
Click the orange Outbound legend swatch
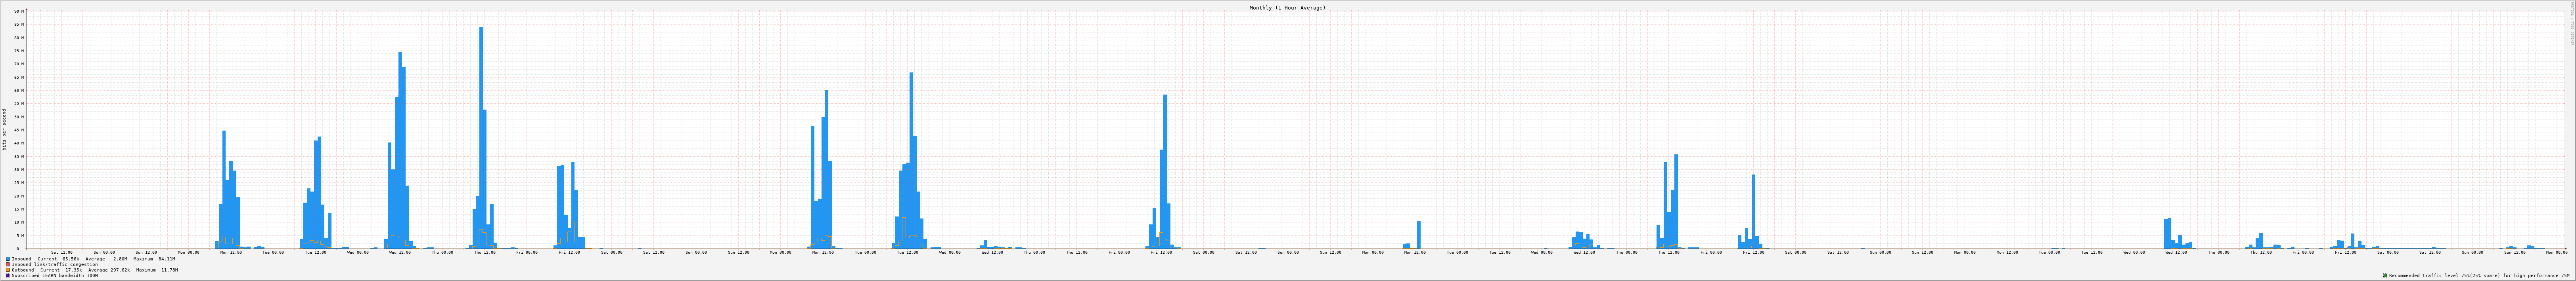click(8, 270)
